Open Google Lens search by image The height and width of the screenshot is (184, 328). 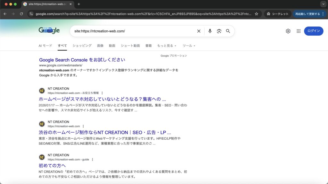[219, 31]
